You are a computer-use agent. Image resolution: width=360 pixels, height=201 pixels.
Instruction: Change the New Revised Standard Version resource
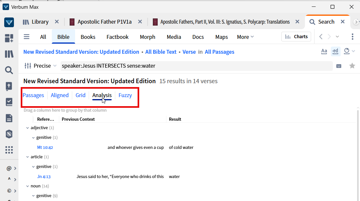point(81,52)
